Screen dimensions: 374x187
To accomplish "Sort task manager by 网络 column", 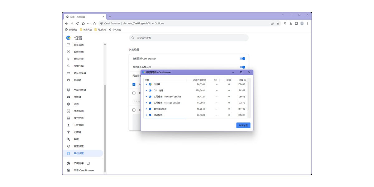I will (x=226, y=80).
